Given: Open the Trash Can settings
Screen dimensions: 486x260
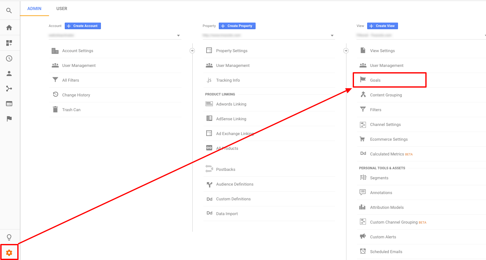Looking at the screenshot, I should click(x=71, y=109).
